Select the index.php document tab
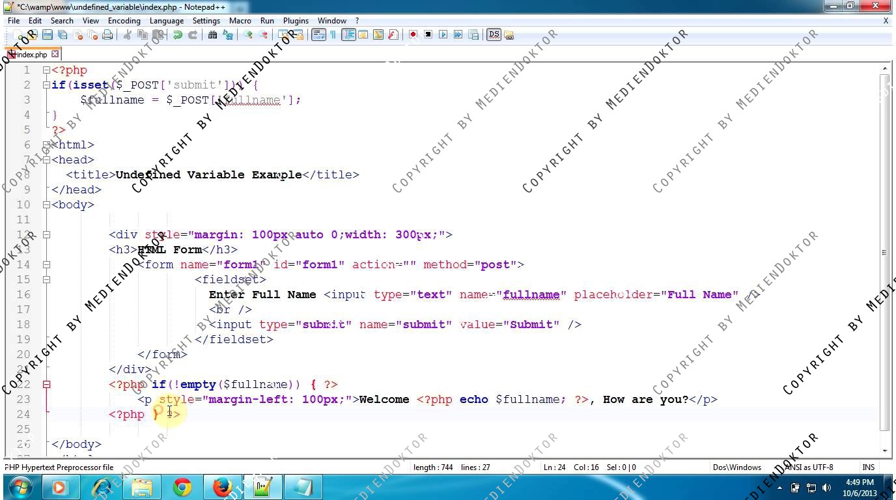The height and width of the screenshot is (500, 896). (31, 55)
